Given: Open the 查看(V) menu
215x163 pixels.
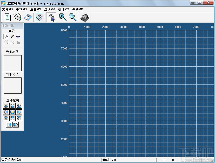Looking at the screenshot, I should 36,9.
